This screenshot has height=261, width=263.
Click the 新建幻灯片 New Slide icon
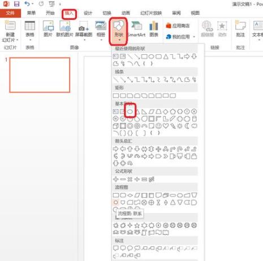[x=10, y=25]
